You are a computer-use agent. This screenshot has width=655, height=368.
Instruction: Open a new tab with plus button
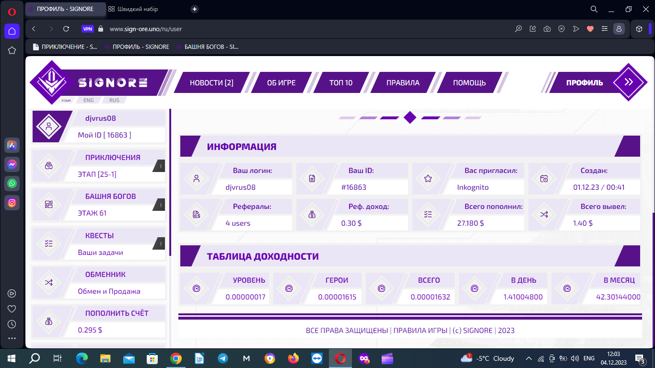click(x=195, y=9)
